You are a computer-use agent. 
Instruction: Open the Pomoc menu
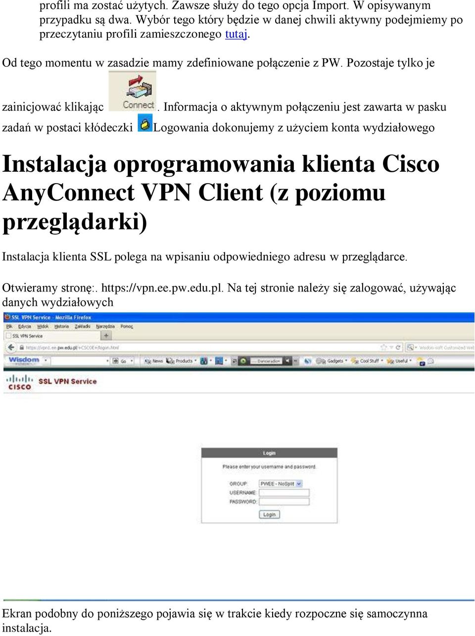coord(127,326)
